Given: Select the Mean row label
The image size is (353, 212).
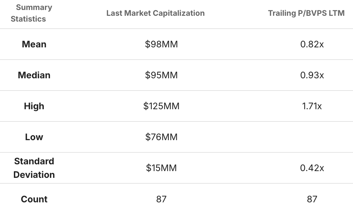Looking at the screenshot, I should (x=34, y=44).
